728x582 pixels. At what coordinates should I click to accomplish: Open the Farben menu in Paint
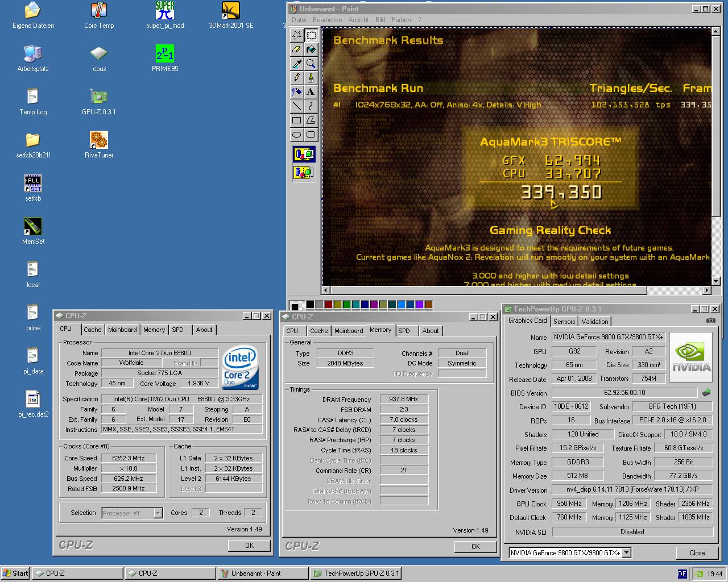coord(401,20)
